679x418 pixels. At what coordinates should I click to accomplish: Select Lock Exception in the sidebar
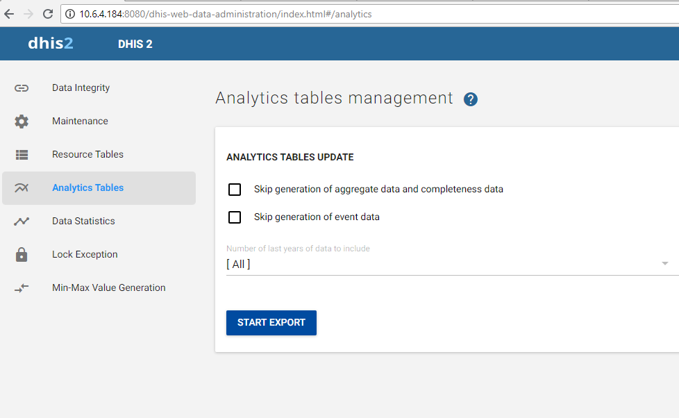click(85, 255)
